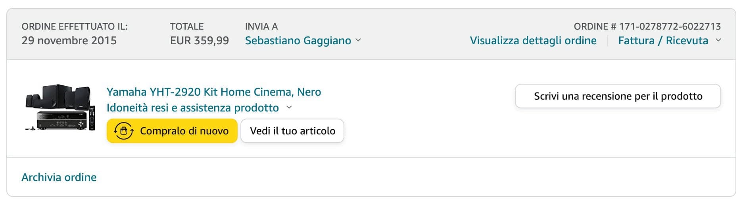Click the order total EUR 359,99
The width and height of the screenshot is (745, 204).
point(199,40)
